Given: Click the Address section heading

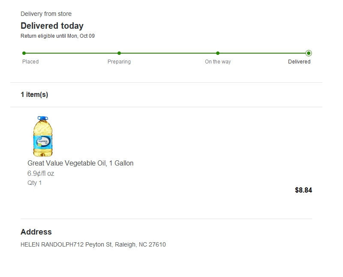Looking at the screenshot, I should tap(36, 232).
